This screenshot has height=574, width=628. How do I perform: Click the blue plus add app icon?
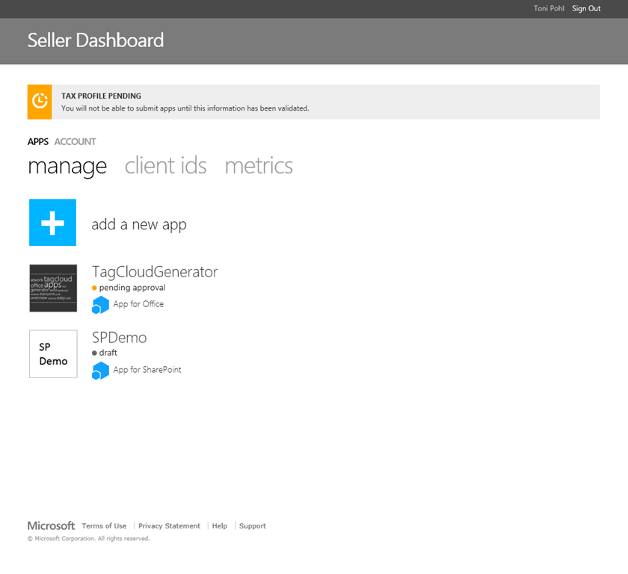(52, 223)
